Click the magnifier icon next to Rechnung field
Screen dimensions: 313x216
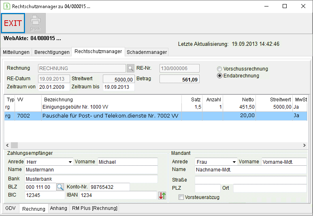coord(130,68)
